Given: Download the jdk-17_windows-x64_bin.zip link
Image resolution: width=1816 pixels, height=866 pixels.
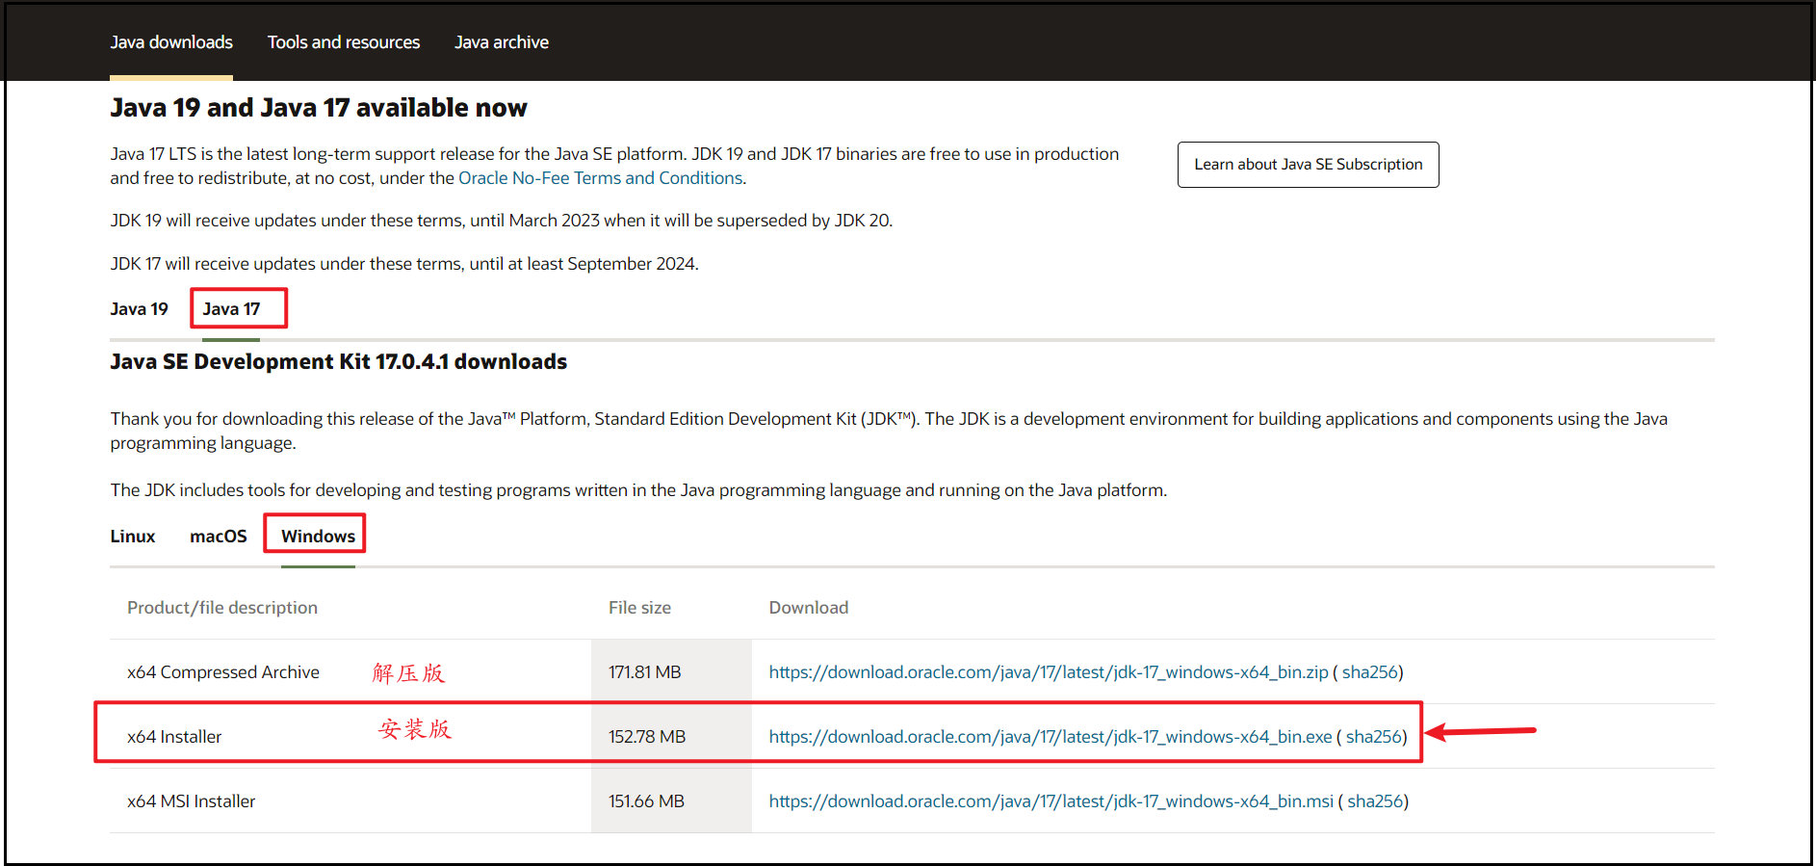Looking at the screenshot, I should coord(1049,672).
